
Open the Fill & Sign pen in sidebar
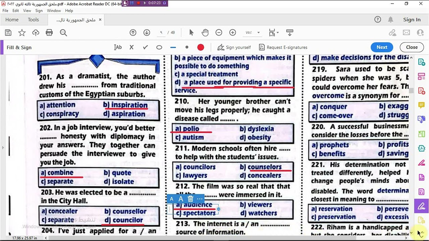pos(421,206)
